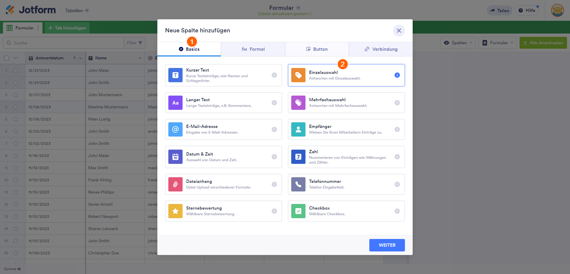Click the WEITER button

(387, 245)
